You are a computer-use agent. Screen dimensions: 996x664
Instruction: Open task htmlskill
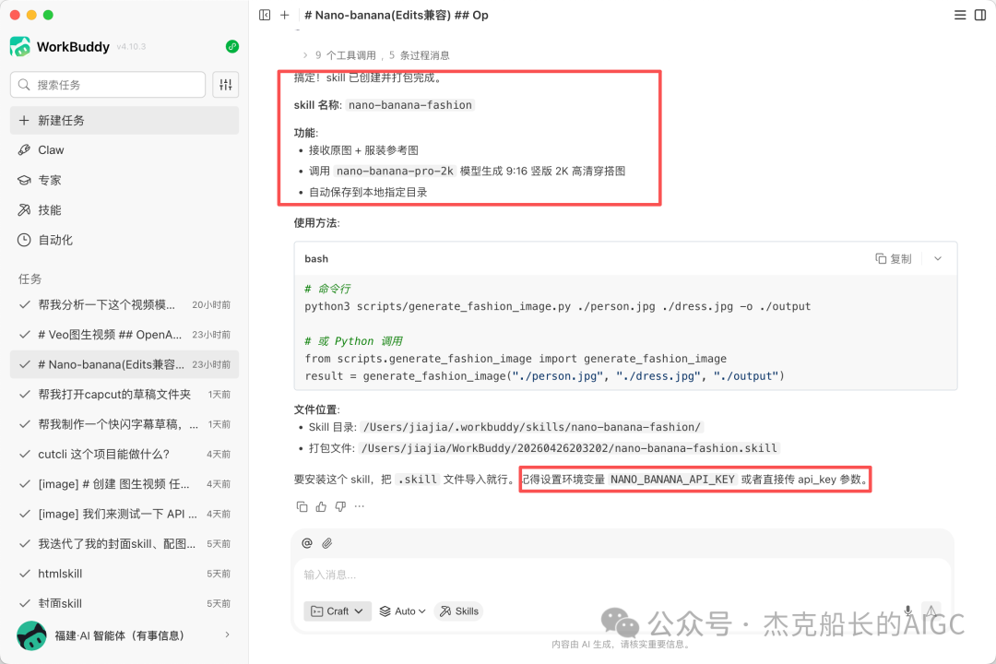pos(125,573)
